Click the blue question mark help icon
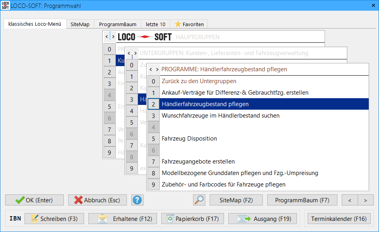 (137, 200)
